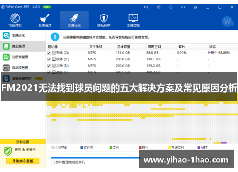
Task: Click the 升级到专业版 upgrade button
Action: point(23,161)
